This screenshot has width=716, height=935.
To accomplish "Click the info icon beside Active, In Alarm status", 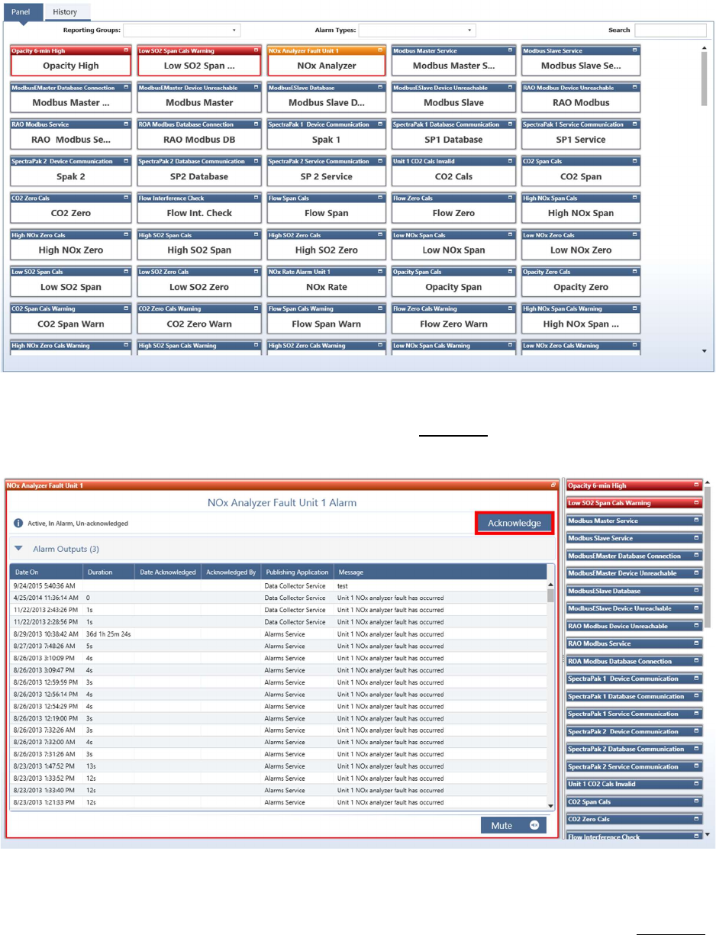I will tap(19, 524).
